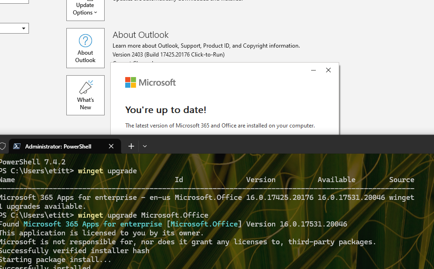Click the 'Id' column header in terminal
Image resolution: width=434 pixels, height=269 pixels.
coord(179,180)
